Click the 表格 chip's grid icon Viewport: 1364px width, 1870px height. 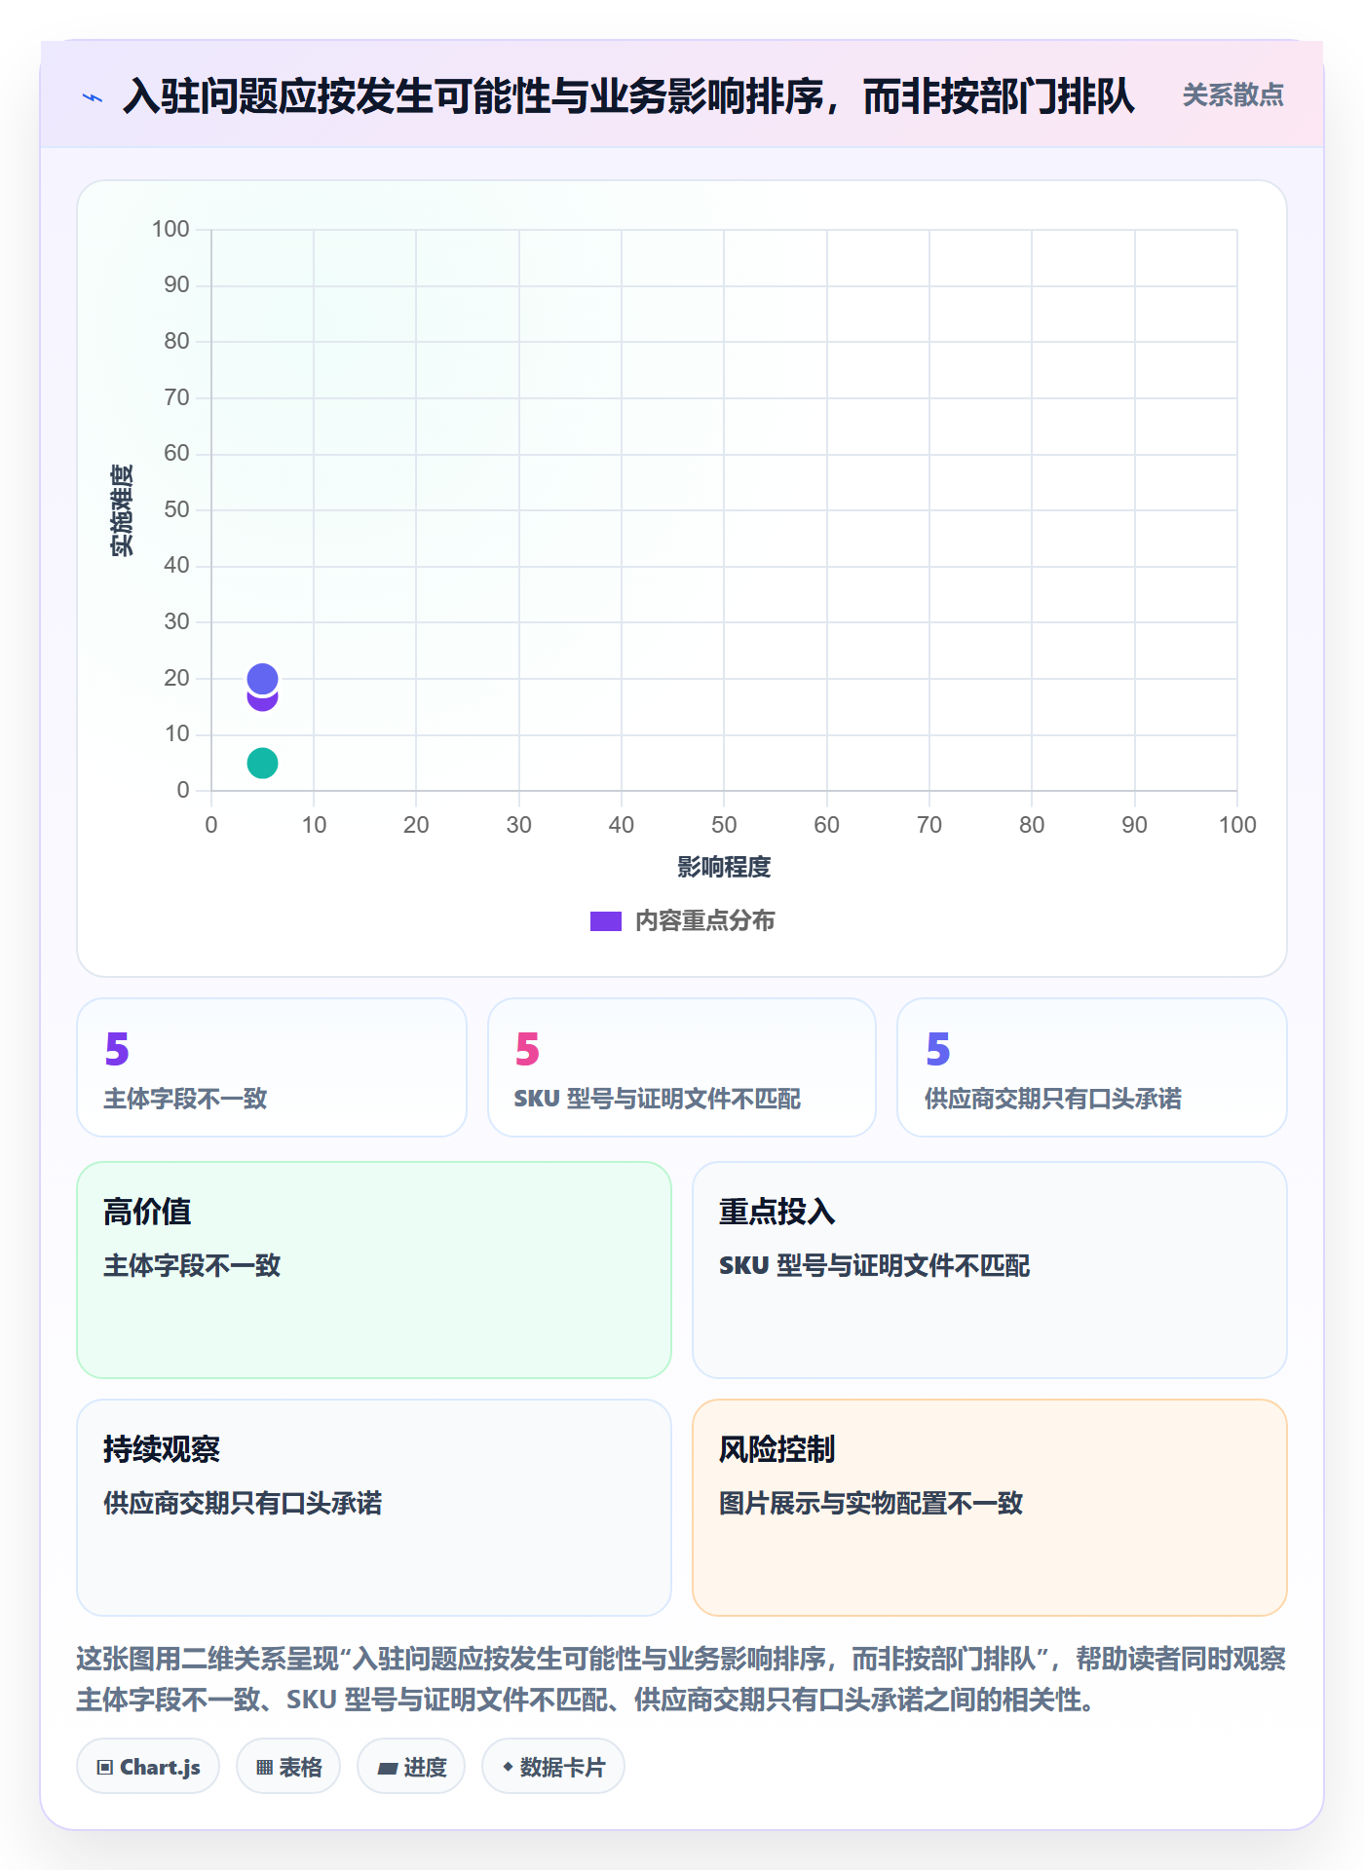(264, 1768)
